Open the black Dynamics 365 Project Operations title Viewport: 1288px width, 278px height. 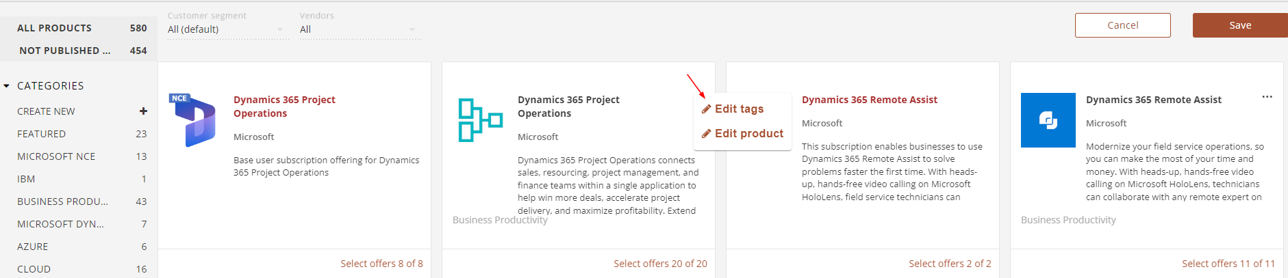(x=568, y=107)
